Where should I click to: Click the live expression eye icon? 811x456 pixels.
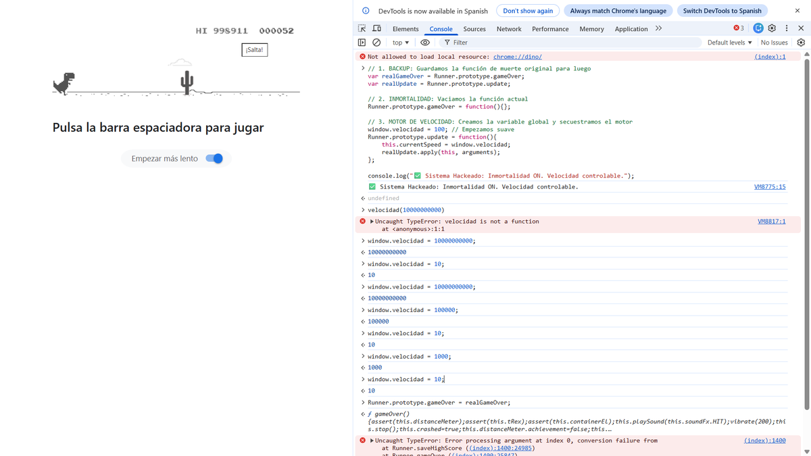coord(425,42)
